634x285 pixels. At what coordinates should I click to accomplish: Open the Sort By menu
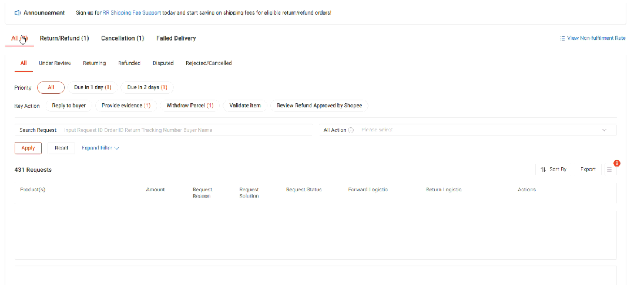tap(554, 169)
